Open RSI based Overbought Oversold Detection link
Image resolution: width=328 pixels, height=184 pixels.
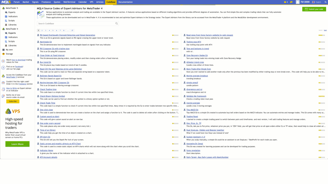(68, 35)
